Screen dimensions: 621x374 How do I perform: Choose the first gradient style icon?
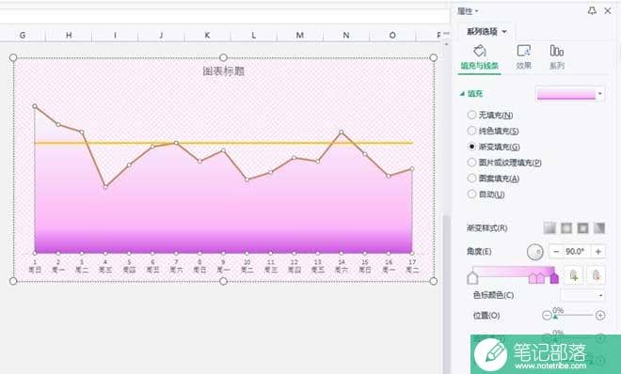549,227
